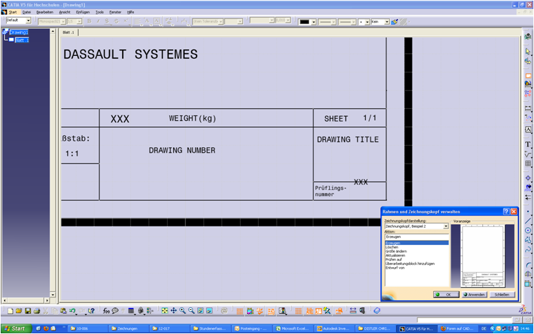The height and width of the screenshot is (334, 534).
Task: Open the line color dropdown arrow
Action: pos(314,22)
